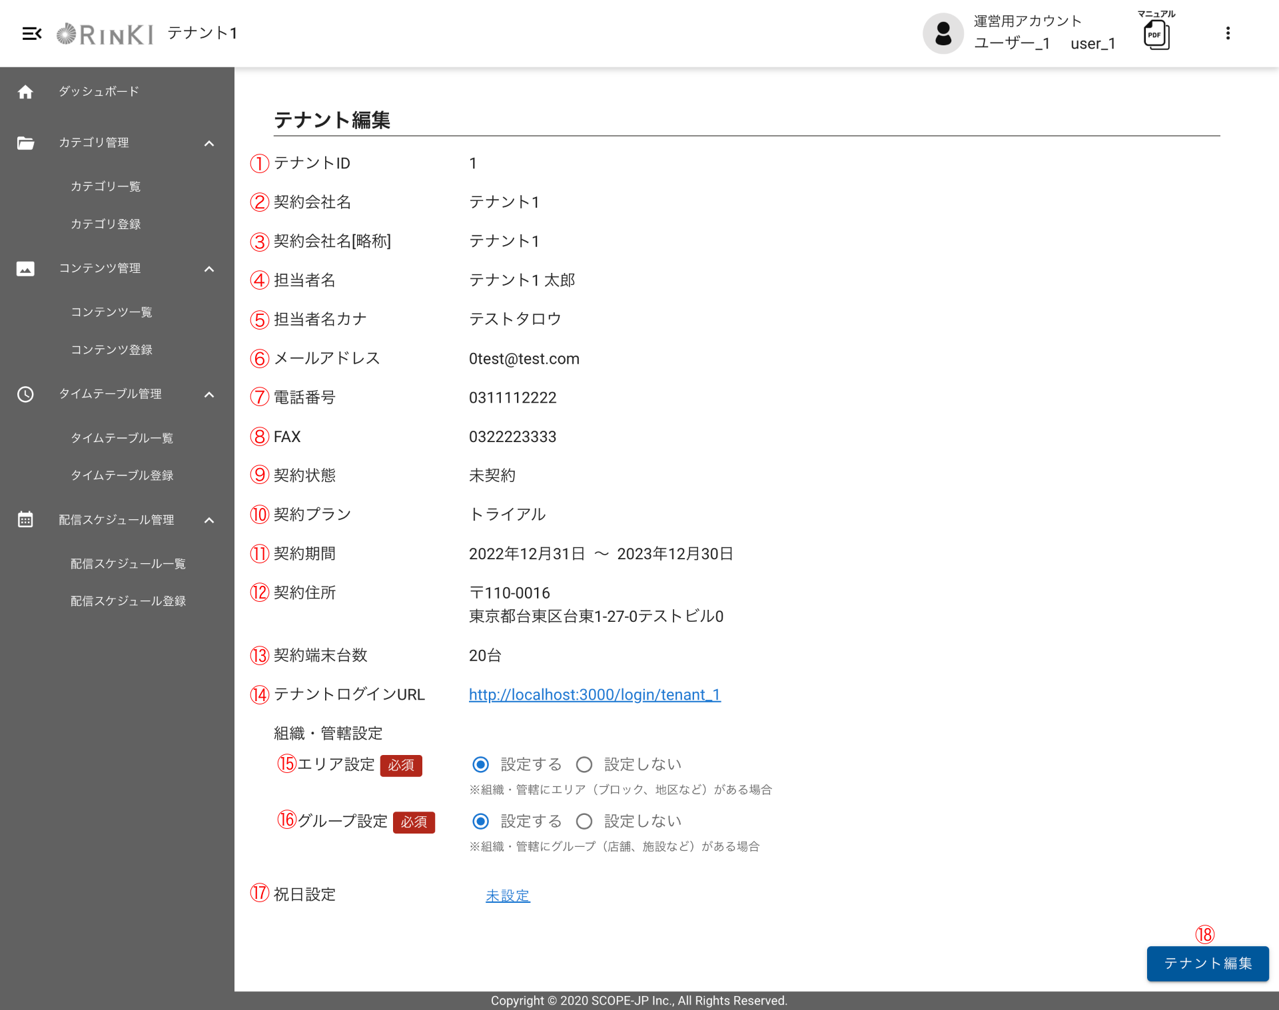This screenshot has width=1279, height=1010.
Task: Click the blue テナント編集 button
Action: [x=1207, y=963]
